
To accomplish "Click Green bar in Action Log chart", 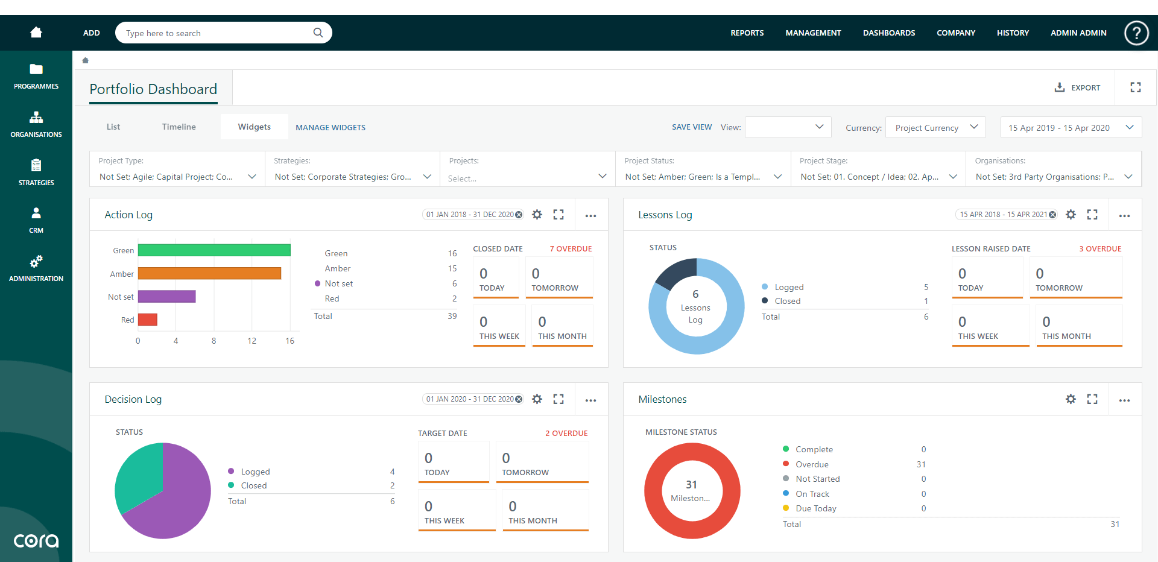I will (214, 250).
